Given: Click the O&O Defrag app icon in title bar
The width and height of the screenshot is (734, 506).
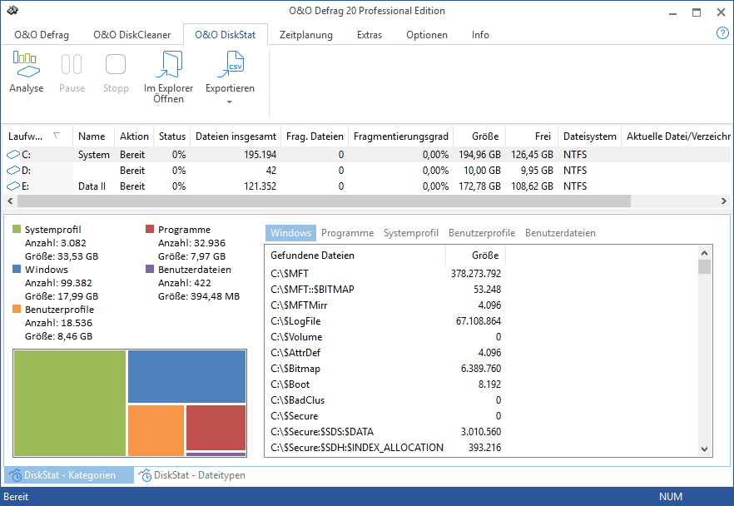Looking at the screenshot, I should pos(12,10).
